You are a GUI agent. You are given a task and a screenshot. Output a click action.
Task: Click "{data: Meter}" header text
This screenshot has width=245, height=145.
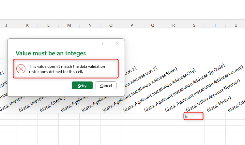click(x=219, y=104)
